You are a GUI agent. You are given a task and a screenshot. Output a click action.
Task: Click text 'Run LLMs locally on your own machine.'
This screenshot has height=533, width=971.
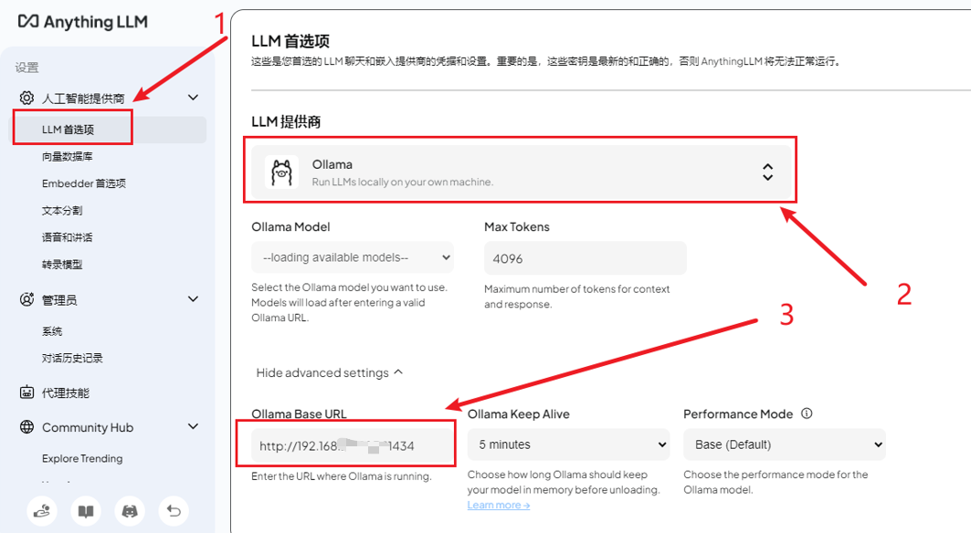click(x=403, y=182)
